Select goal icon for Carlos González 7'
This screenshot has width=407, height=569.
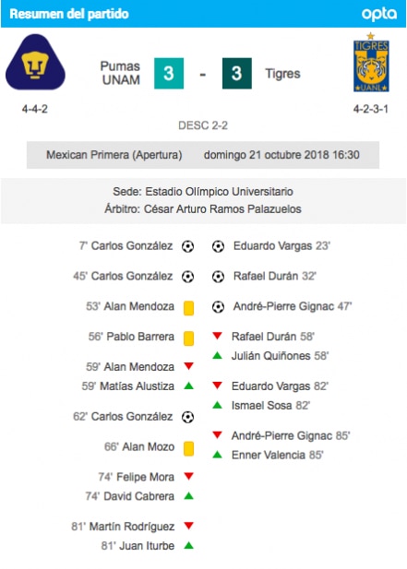[187, 246]
